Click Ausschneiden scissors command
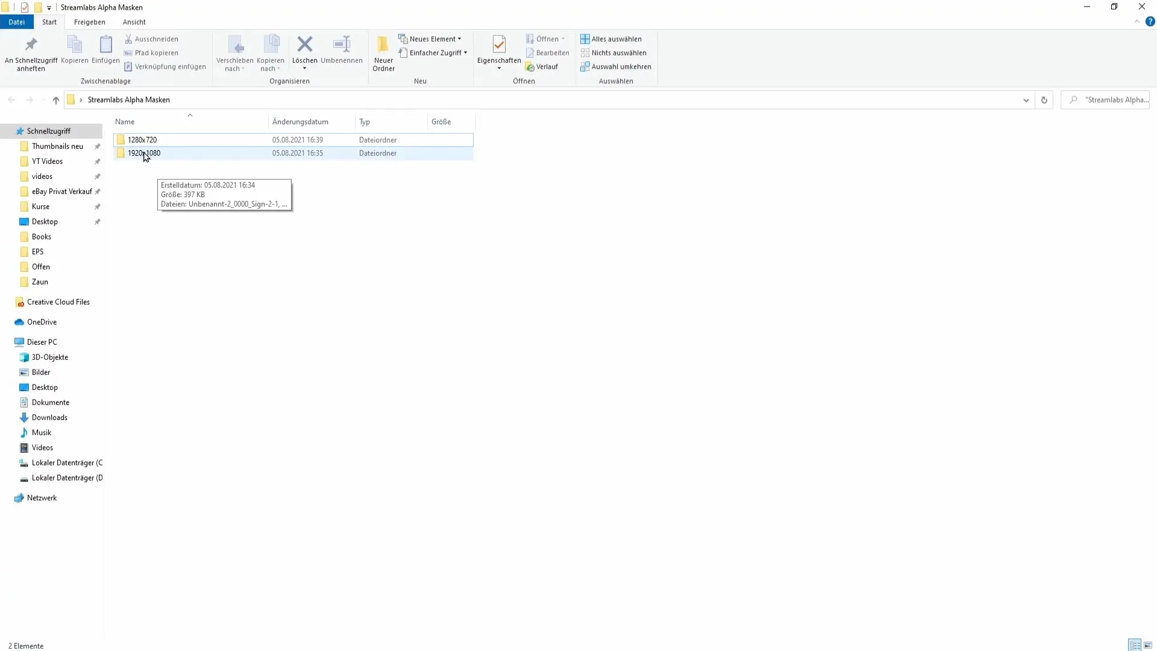The height and width of the screenshot is (651, 1157). (x=151, y=39)
